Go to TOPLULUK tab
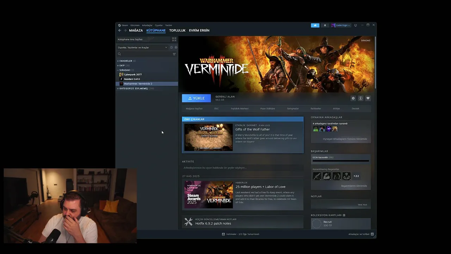The image size is (451, 254). [177, 30]
